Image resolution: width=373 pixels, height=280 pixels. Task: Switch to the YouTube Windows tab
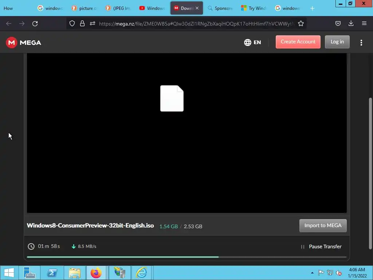tap(152, 8)
